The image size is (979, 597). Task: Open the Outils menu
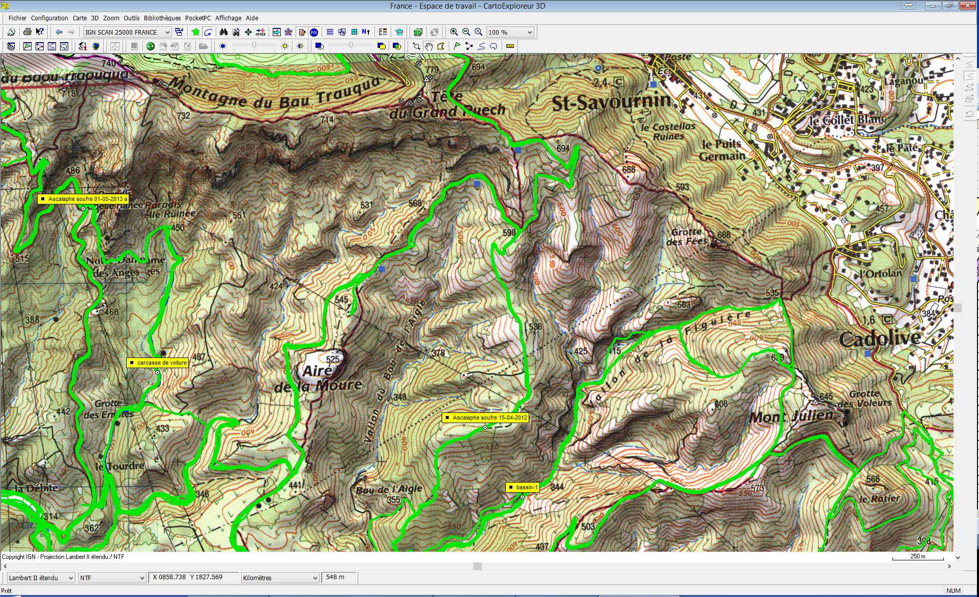pos(131,18)
